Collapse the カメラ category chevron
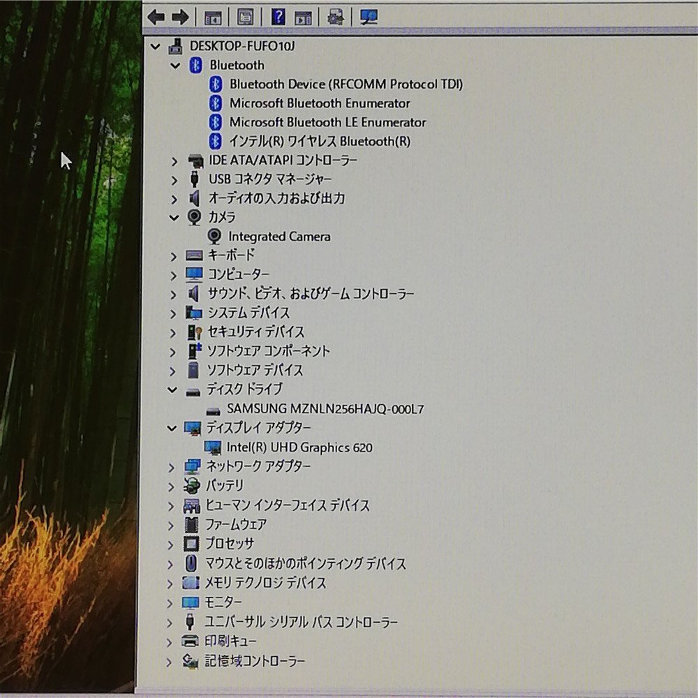The width and height of the screenshot is (698, 698). pos(173,217)
